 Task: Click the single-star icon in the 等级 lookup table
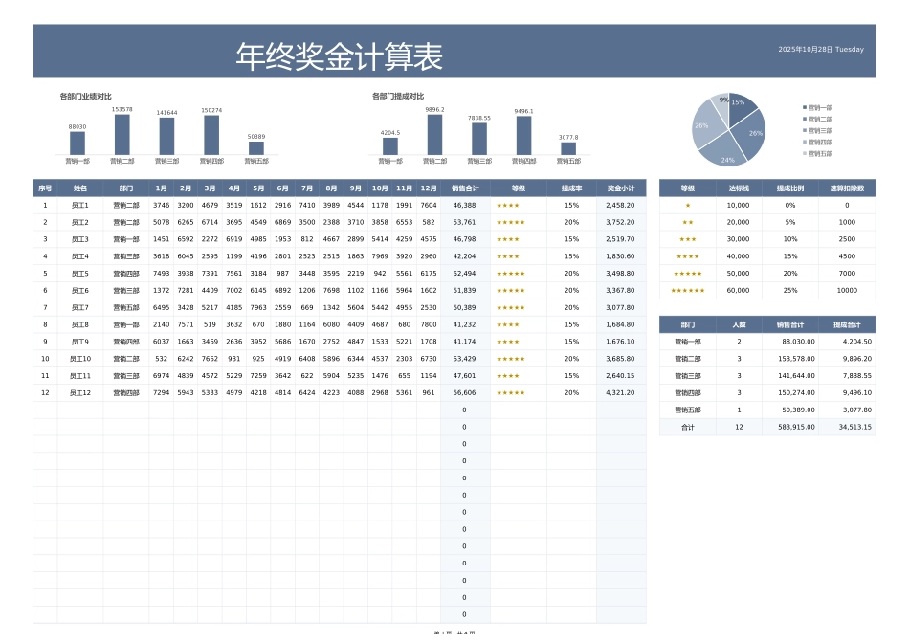tap(690, 204)
